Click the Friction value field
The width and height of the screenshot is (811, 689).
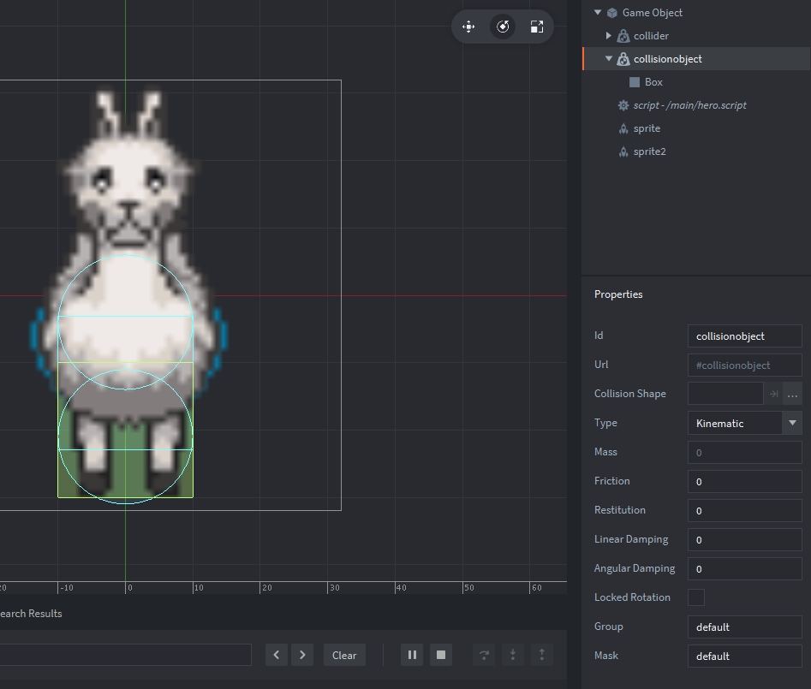pos(745,481)
